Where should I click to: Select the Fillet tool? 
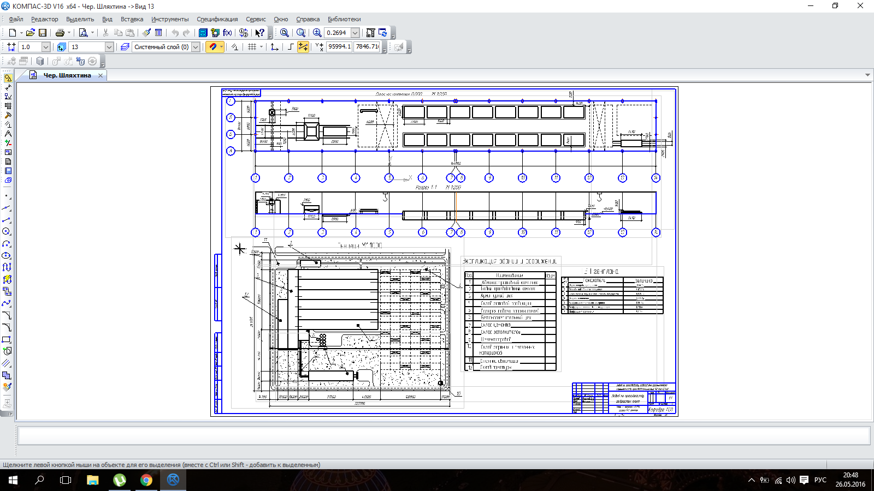[7, 327]
